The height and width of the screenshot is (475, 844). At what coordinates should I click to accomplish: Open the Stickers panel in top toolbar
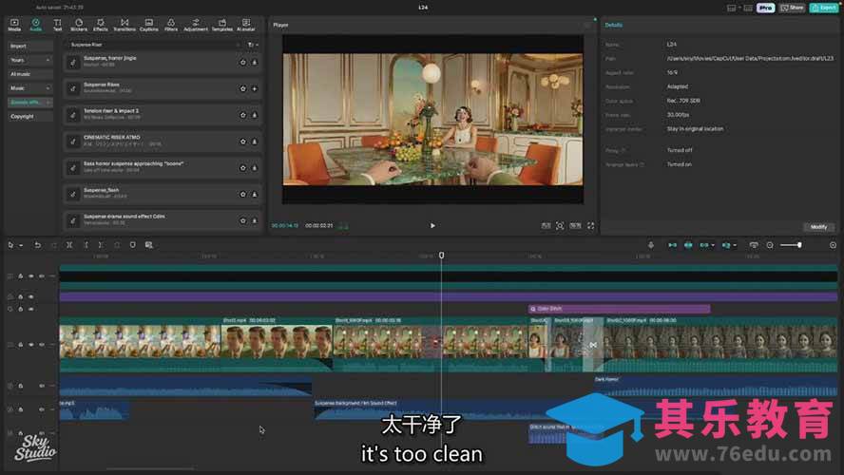[78, 24]
